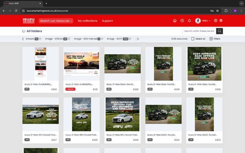Open a new browser tab
The width and height of the screenshot is (245, 153).
click(x=46, y=3)
